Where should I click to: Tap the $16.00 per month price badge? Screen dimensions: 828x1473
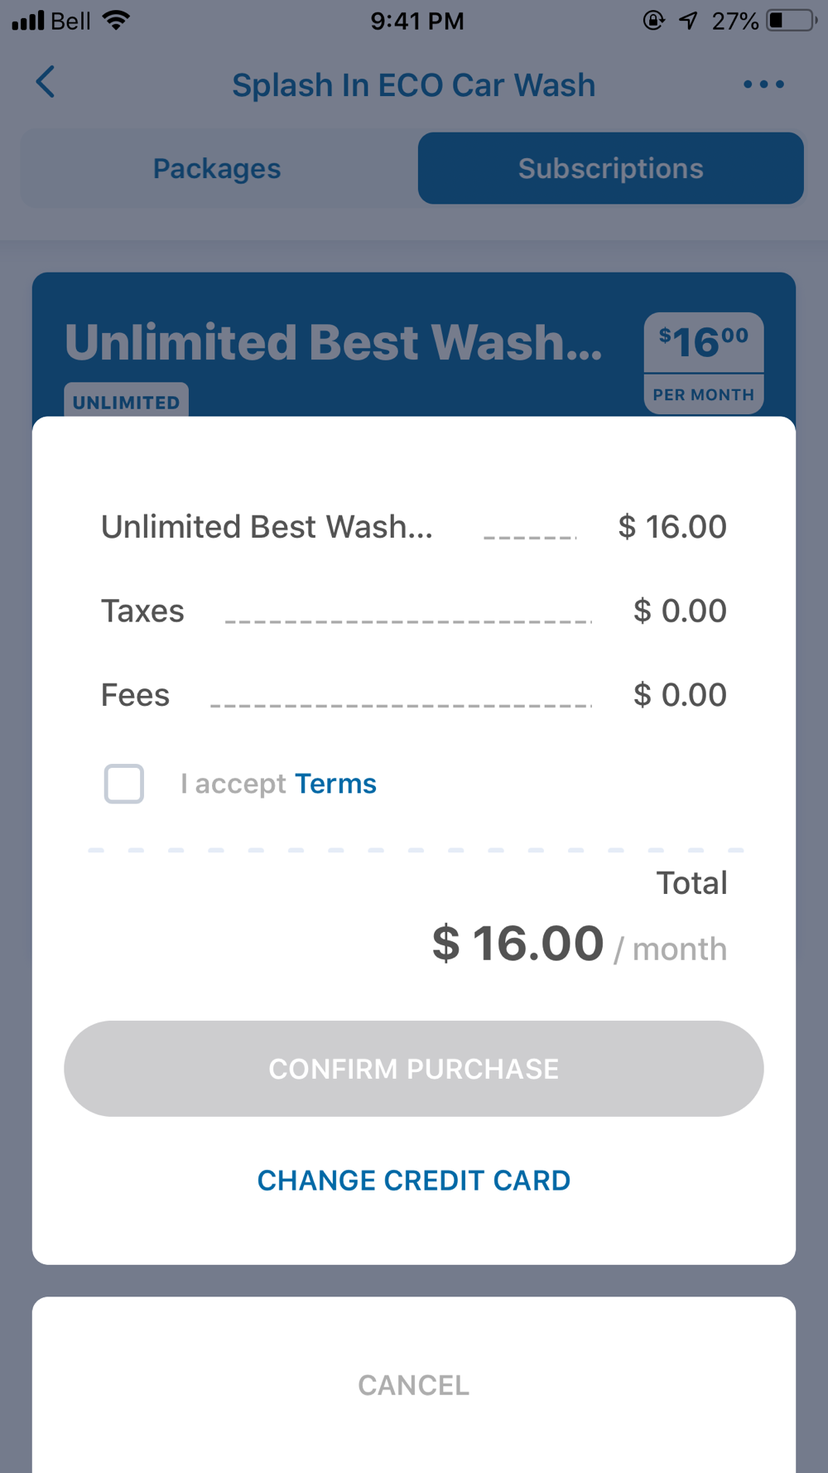pyautogui.click(x=704, y=362)
